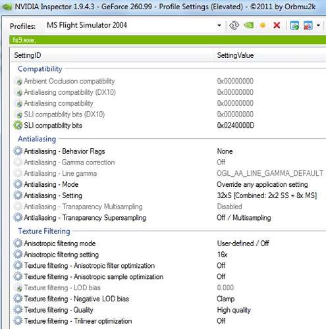Click the Transparency Multisampling value Disabled

tap(229, 207)
